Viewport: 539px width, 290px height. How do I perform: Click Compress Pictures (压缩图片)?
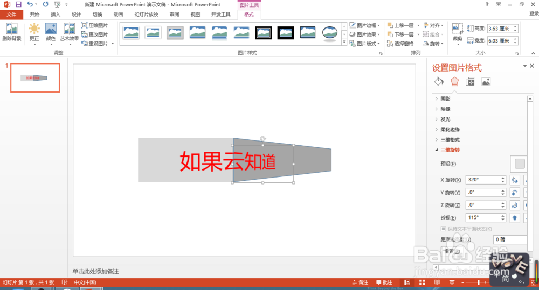[x=94, y=25]
